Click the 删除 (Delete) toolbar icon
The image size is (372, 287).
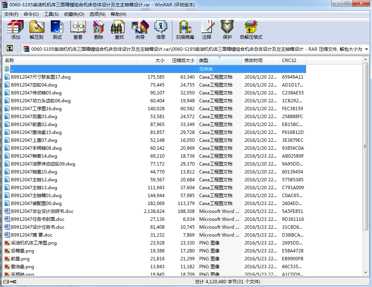(x=98, y=30)
